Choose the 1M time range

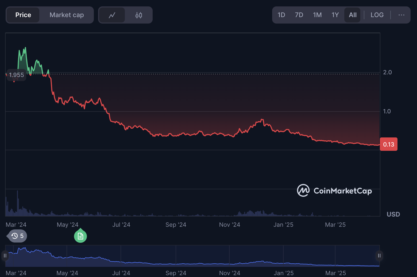pos(317,15)
